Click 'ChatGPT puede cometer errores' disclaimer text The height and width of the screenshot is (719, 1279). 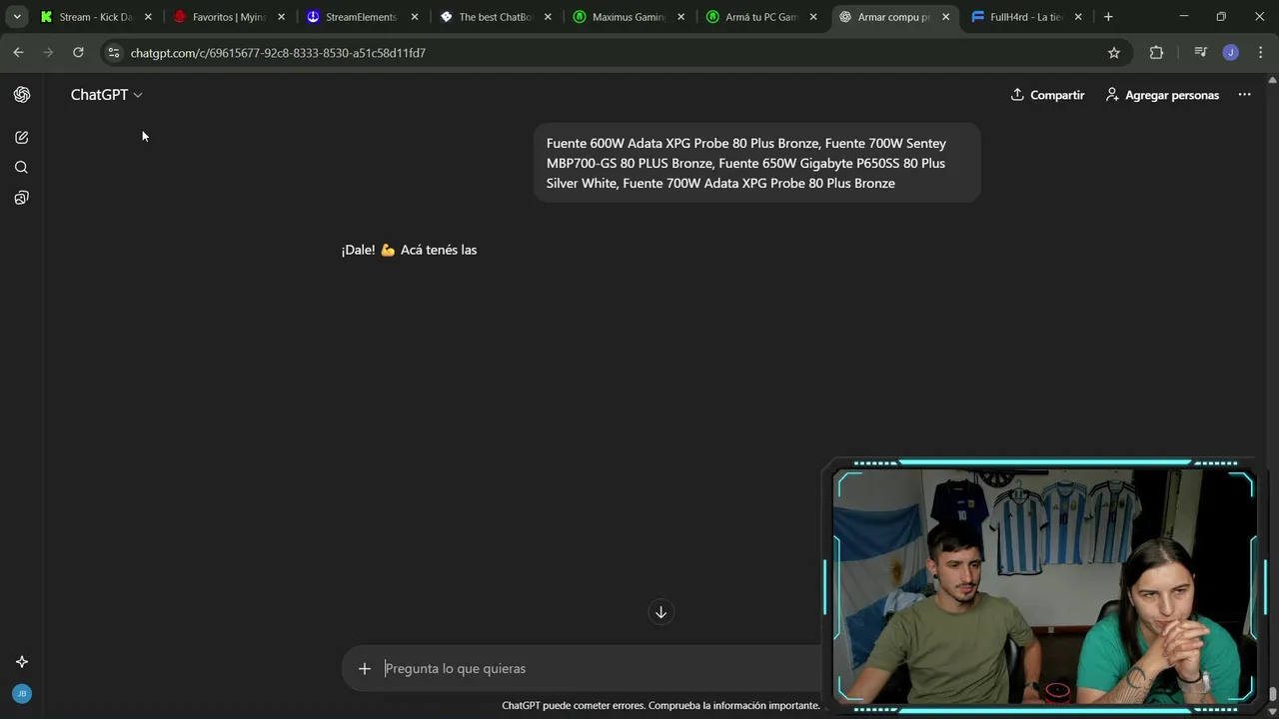pyautogui.click(x=660, y=705)
